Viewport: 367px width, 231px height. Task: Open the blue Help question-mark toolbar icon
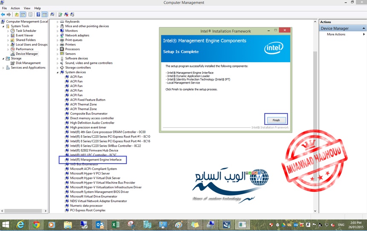click(38, 14)
